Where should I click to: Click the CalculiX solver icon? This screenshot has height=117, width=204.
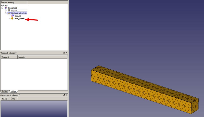pos(12,16)
